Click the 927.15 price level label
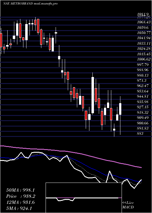Screen dimensions: 152x213 143,107
